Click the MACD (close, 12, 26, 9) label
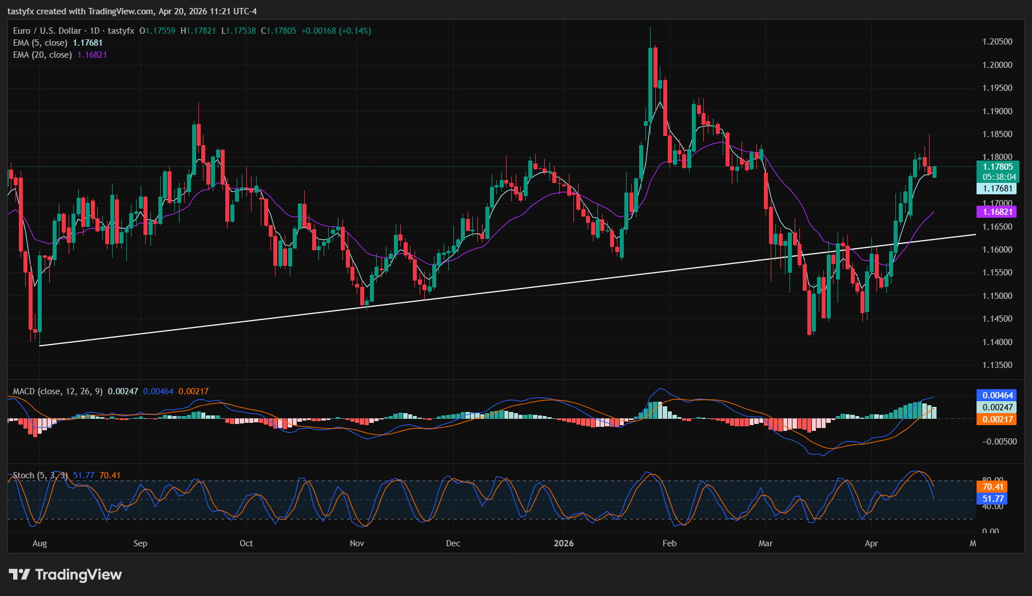Screen dimensions: 1032x596 (59, 390)
